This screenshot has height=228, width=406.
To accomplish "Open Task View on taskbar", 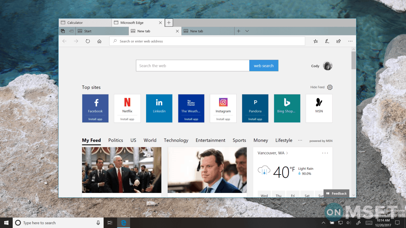I will click(110, 223).
